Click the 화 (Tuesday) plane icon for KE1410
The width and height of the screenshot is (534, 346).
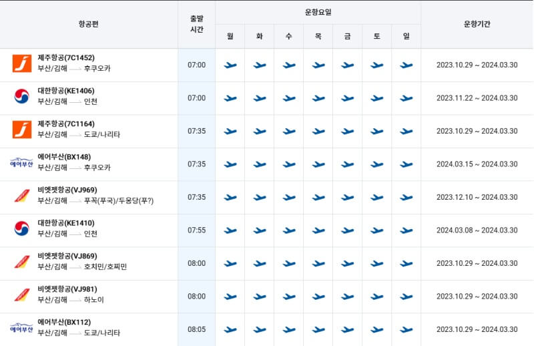click(260, 230)
